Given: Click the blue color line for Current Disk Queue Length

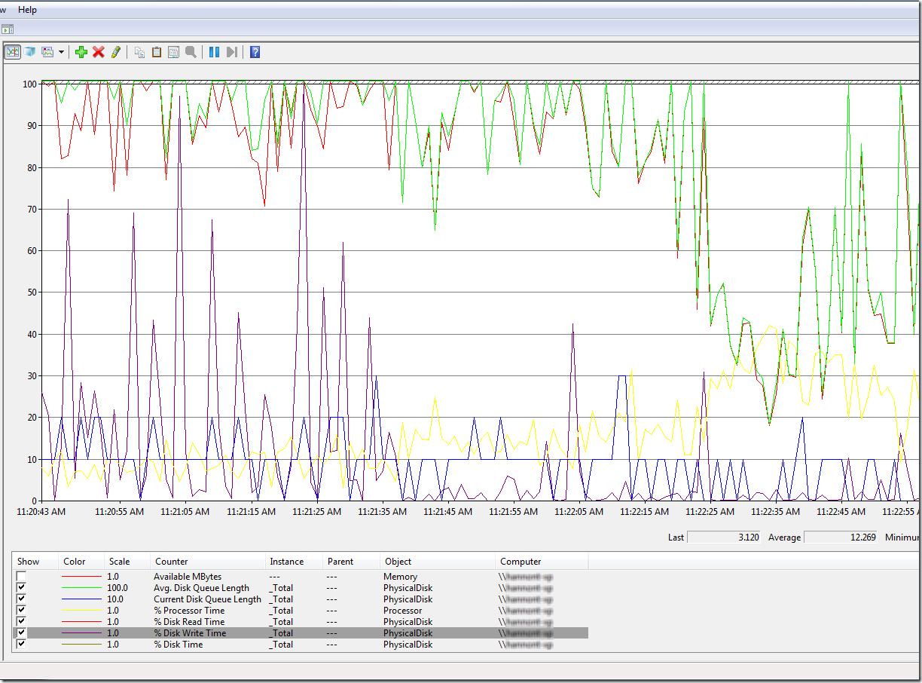Looking at the screenshot, I should 81,599.
